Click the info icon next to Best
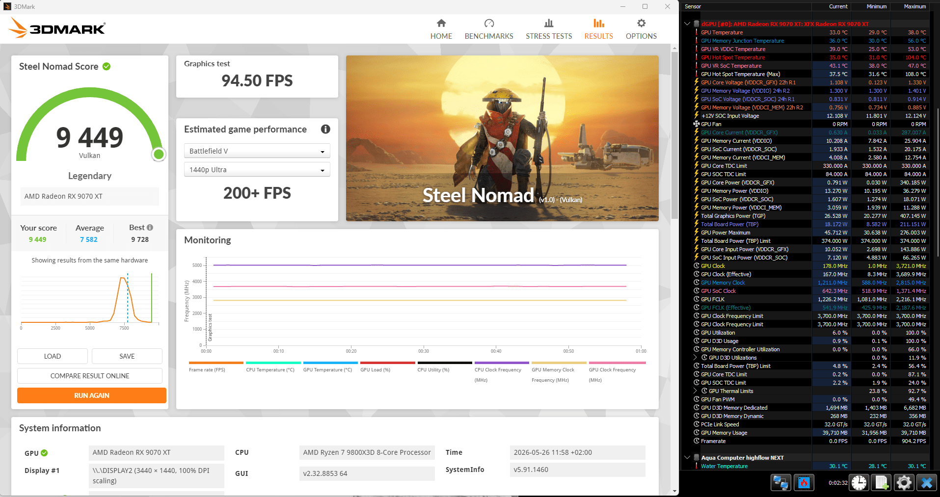Viewport: 940px width, 497px height. (x=150, y=228)
